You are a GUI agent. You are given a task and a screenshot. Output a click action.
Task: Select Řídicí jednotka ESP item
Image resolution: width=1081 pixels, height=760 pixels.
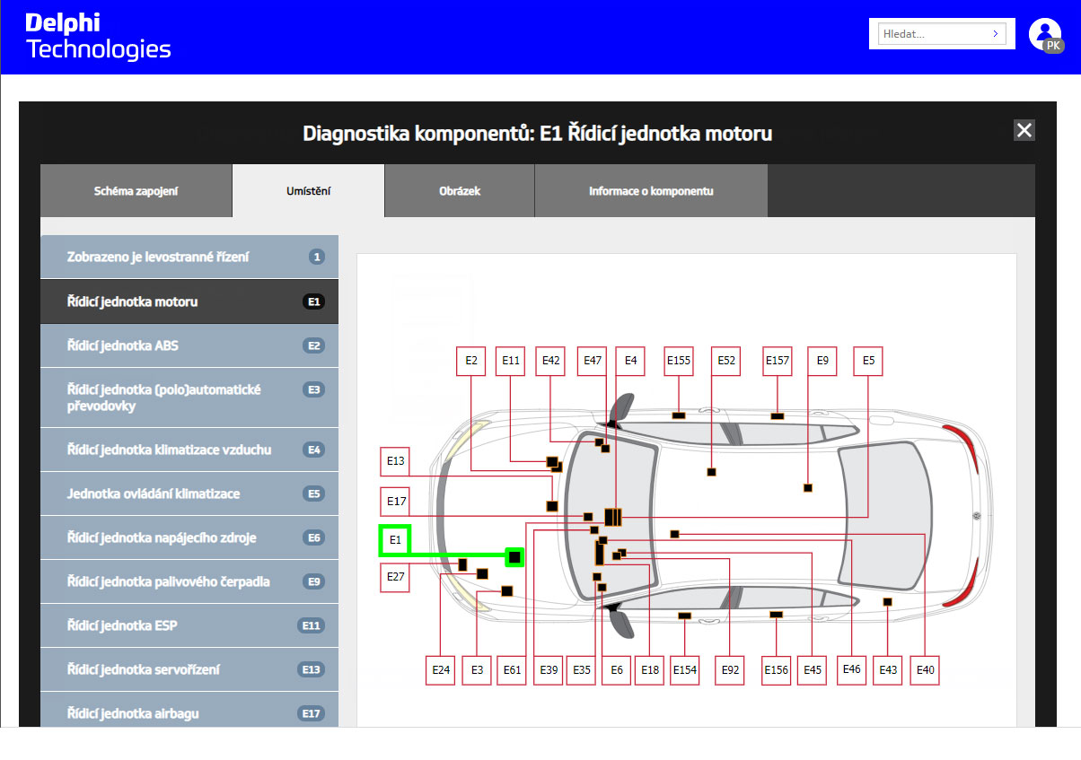(189, 625)
